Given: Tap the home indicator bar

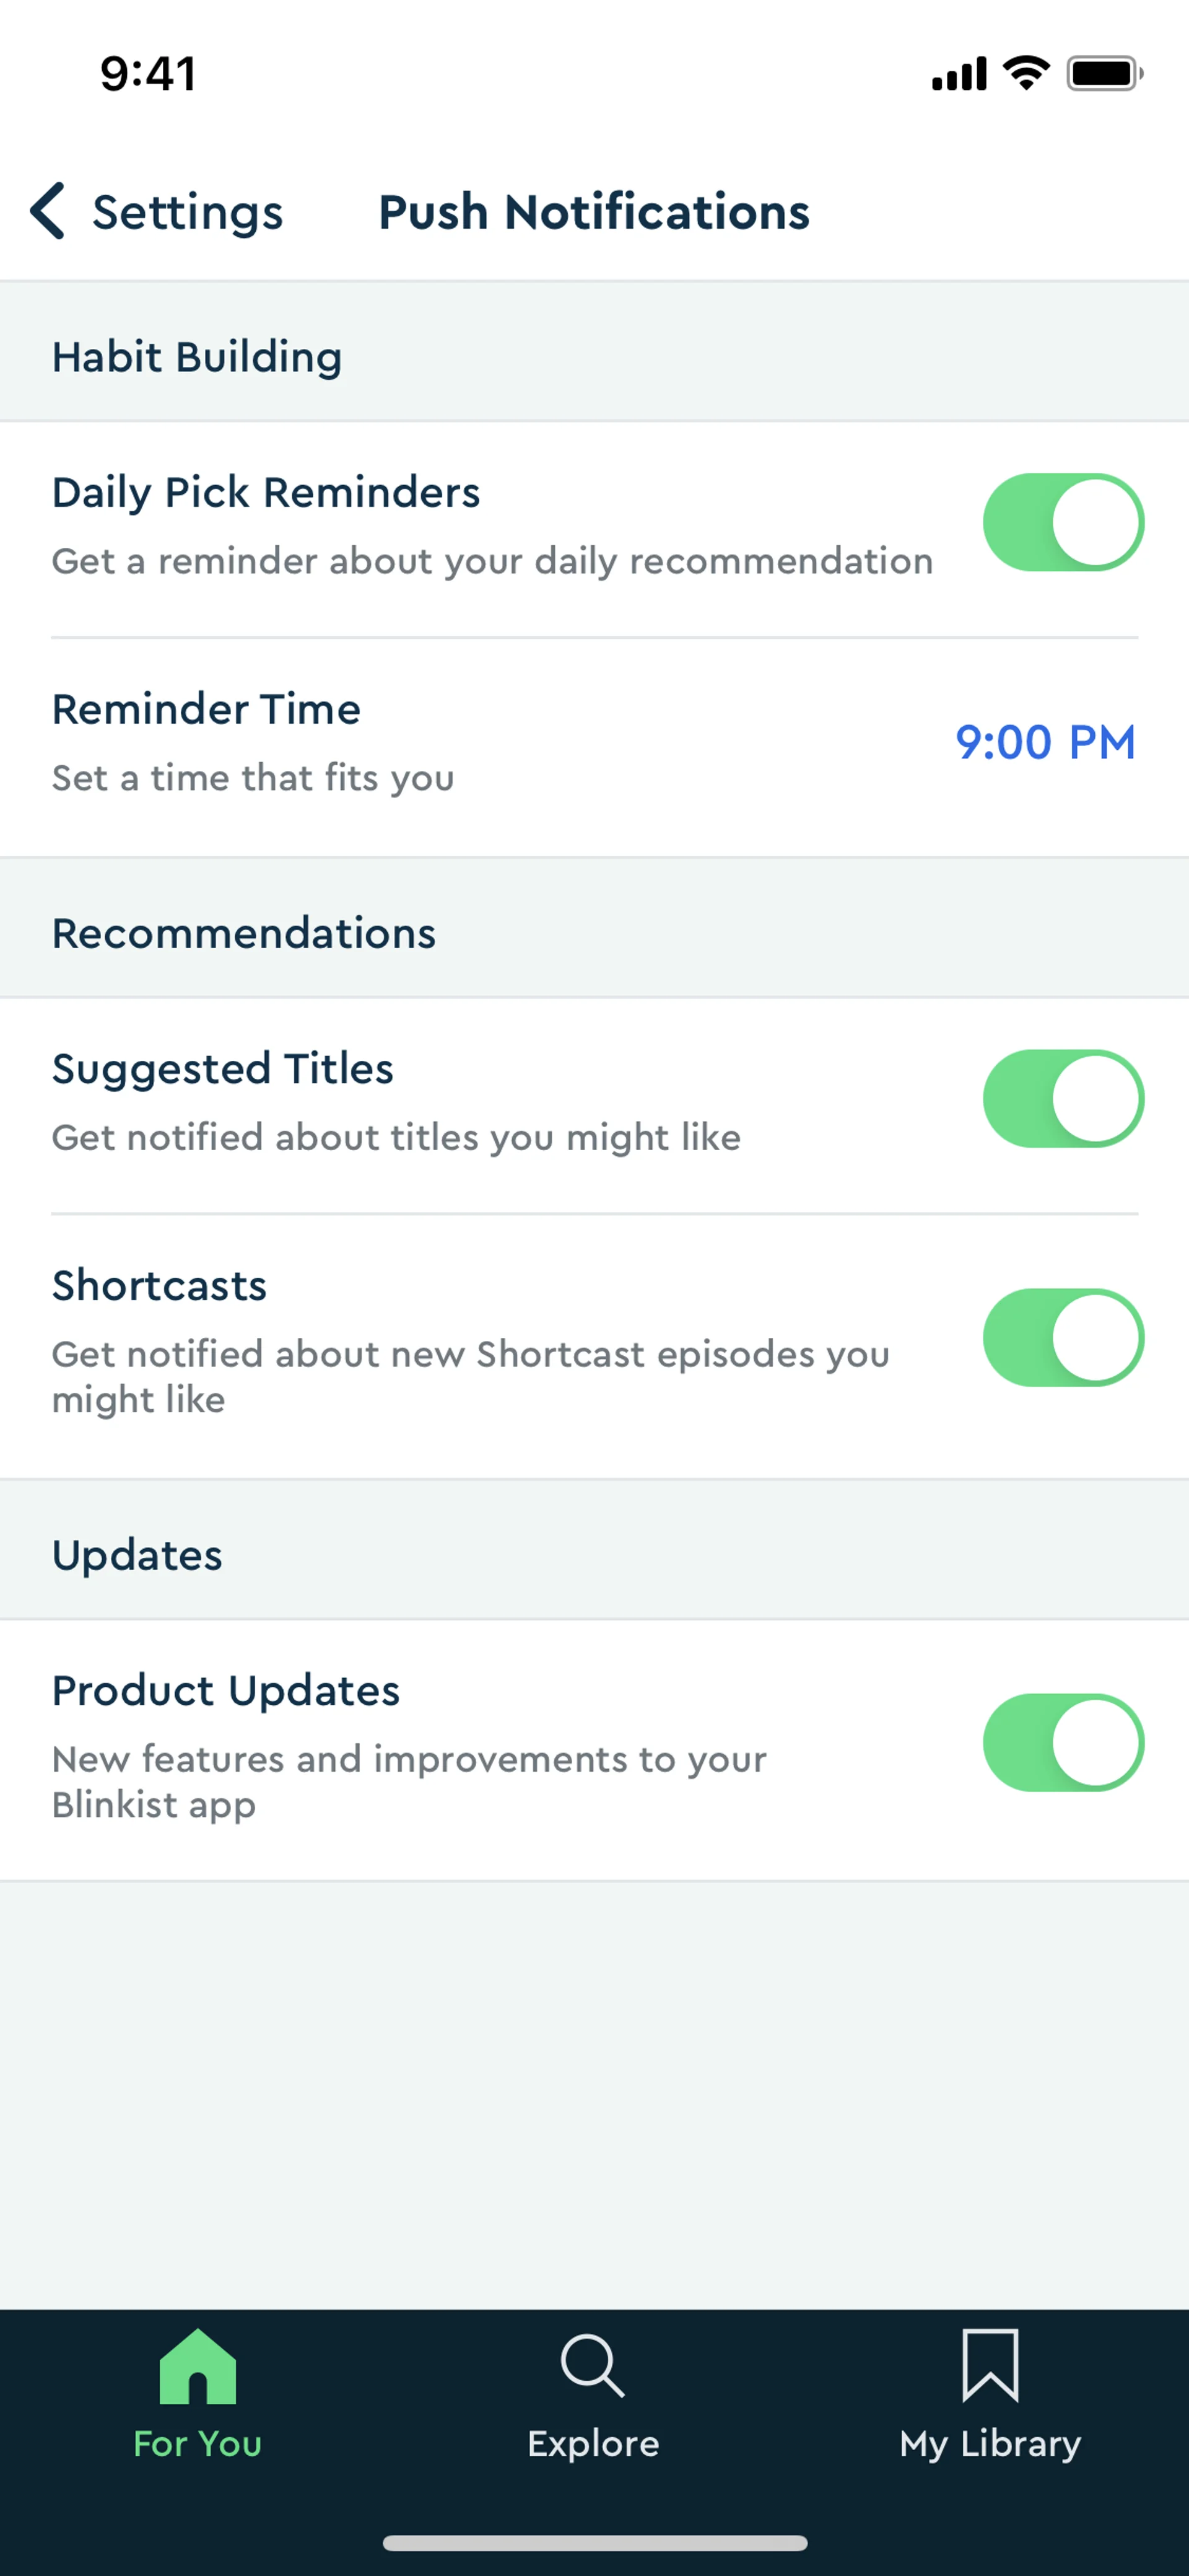Looking at the screenshot, I should [594, 2543].
